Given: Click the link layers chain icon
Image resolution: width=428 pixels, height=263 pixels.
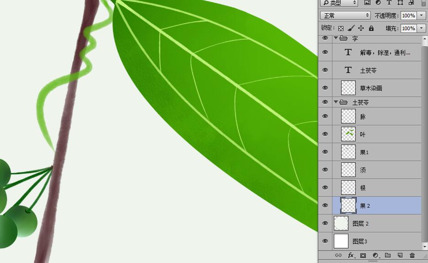Looking at the screenshot, I should click(x=338, y=255).
